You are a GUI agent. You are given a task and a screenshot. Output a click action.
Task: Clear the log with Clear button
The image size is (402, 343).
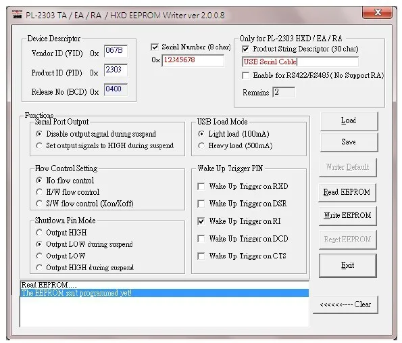click(345, 304)
